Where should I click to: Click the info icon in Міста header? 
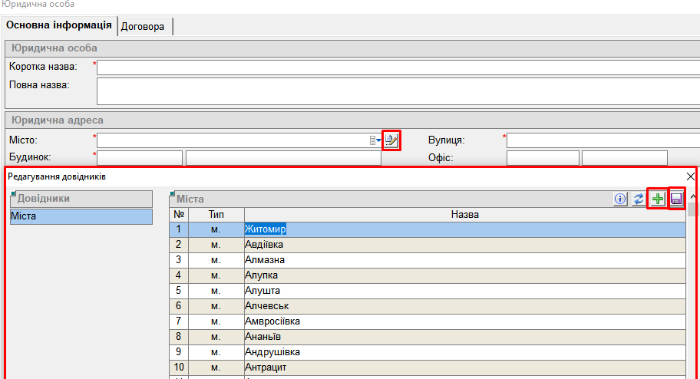tap(620, 199)
